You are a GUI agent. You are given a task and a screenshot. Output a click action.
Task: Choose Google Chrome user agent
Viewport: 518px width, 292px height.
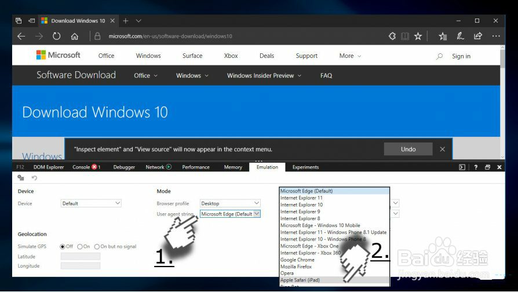334,260
